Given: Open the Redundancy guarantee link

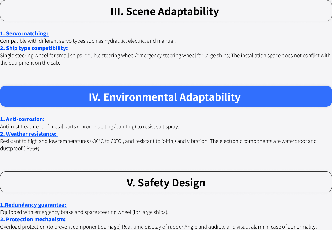Looking at the screenshot, I should click(33, 205).
